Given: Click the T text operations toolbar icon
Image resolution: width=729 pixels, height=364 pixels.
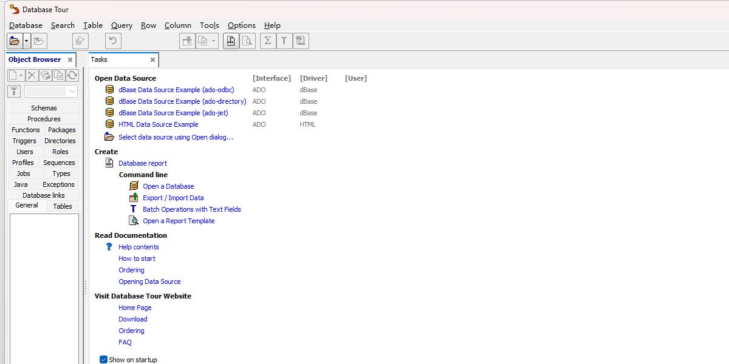Looking at the screenshot, I should tap(284, 41).
